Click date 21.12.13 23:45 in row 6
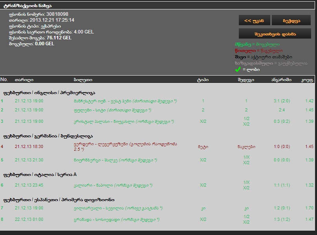 pos(29,185)
